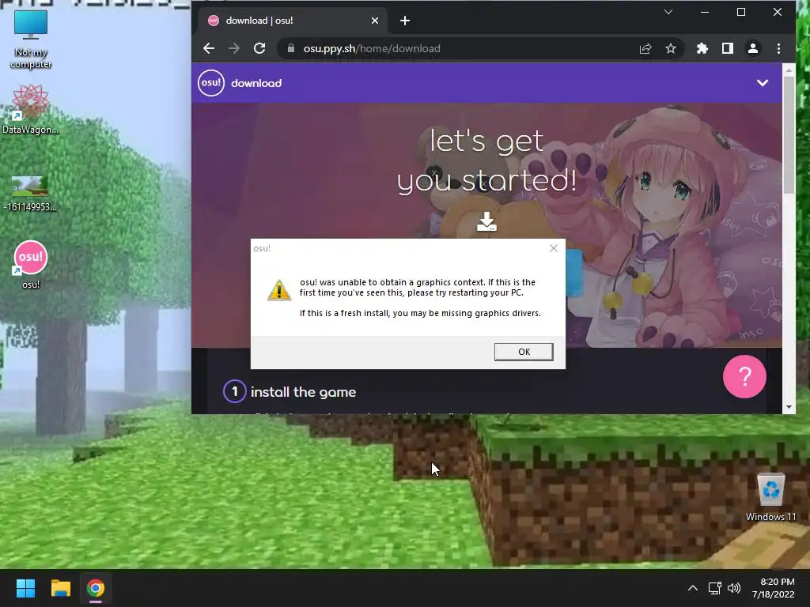Close the osu! error dialog with X
Viewport: 810px width, 607px height.
point(553,248)
